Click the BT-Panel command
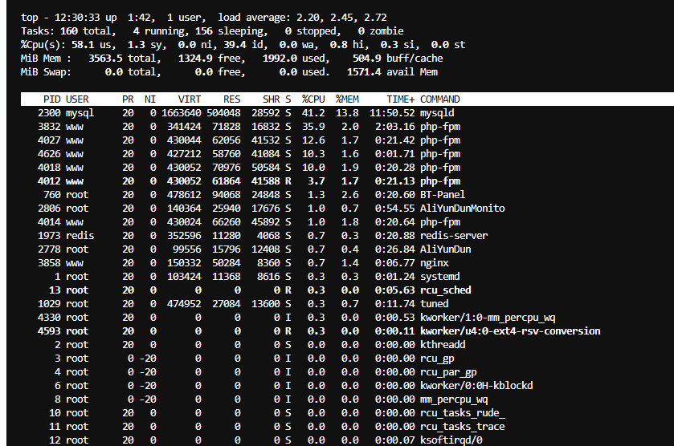 tap(443, 195)
